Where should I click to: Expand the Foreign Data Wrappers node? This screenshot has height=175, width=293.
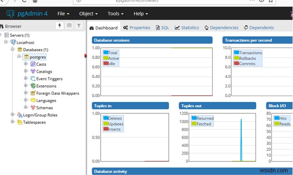tap(25, 92)
